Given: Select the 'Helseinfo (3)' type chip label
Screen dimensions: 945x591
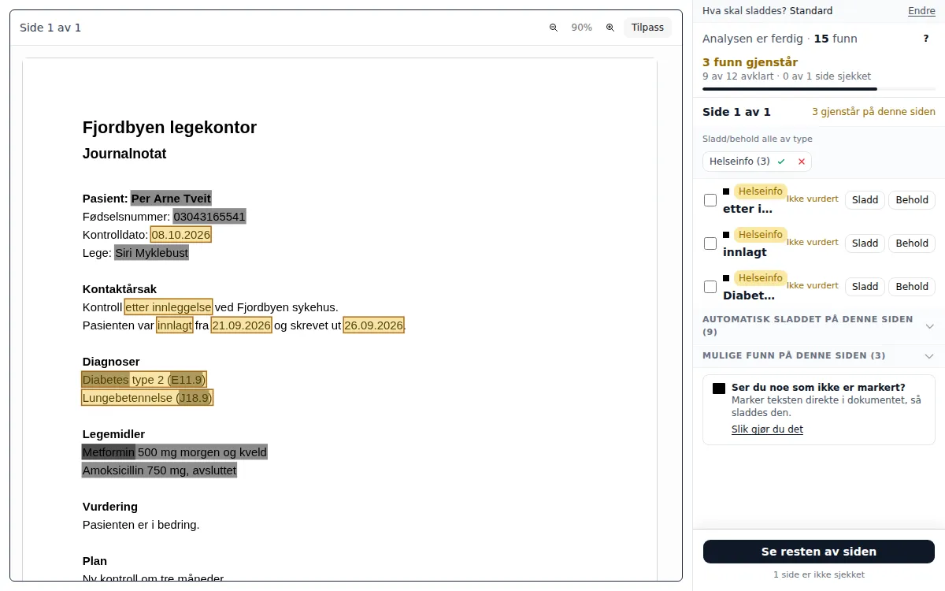Looking at the screenshot, I should tap(739, 162).
